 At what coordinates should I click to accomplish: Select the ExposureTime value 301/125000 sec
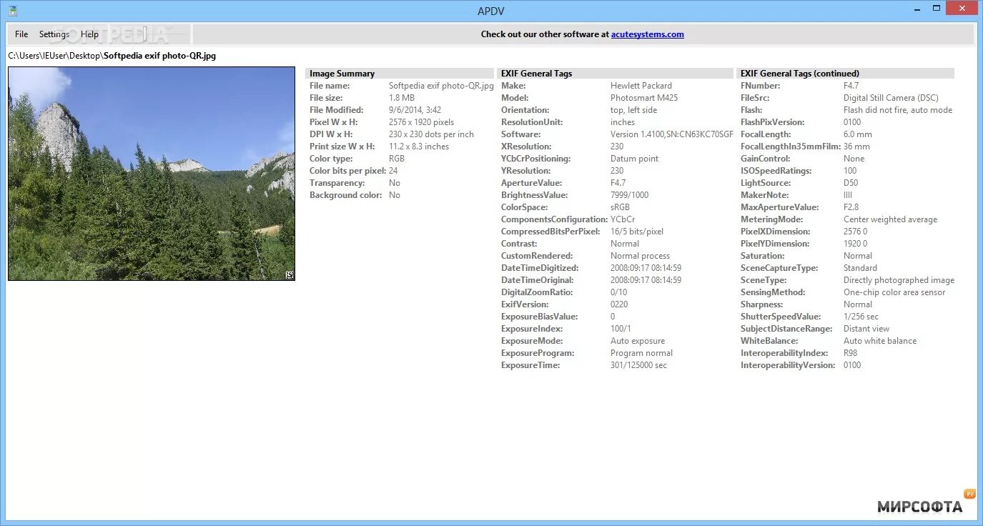point(638,365)
